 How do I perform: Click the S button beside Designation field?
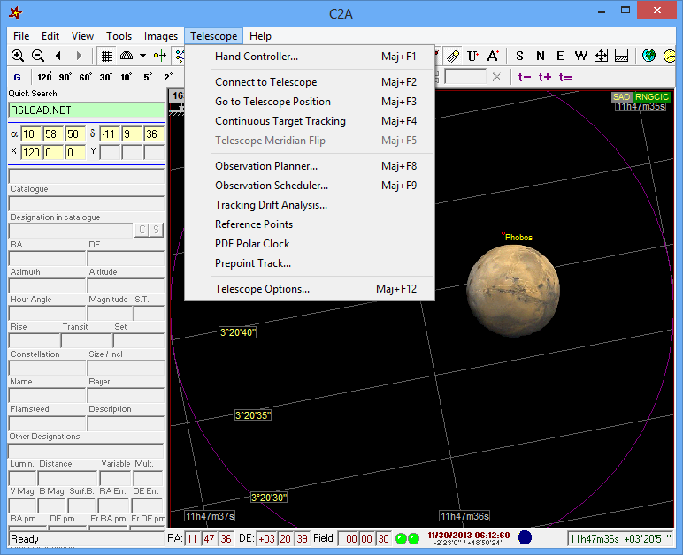click(x=157, y=231)
